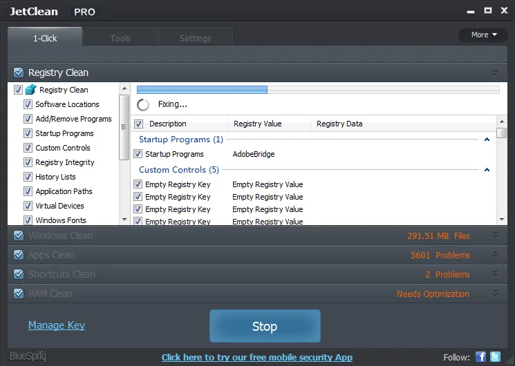Click the Registry Clean tree icon
Screen dimensions: 515x366
pos(30,89)
